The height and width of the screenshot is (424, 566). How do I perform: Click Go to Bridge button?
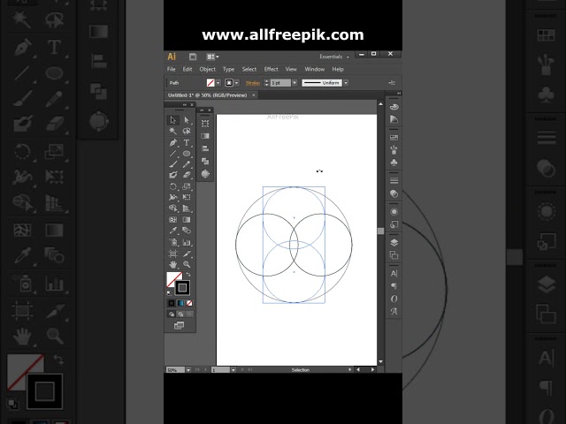pos(193,57)
